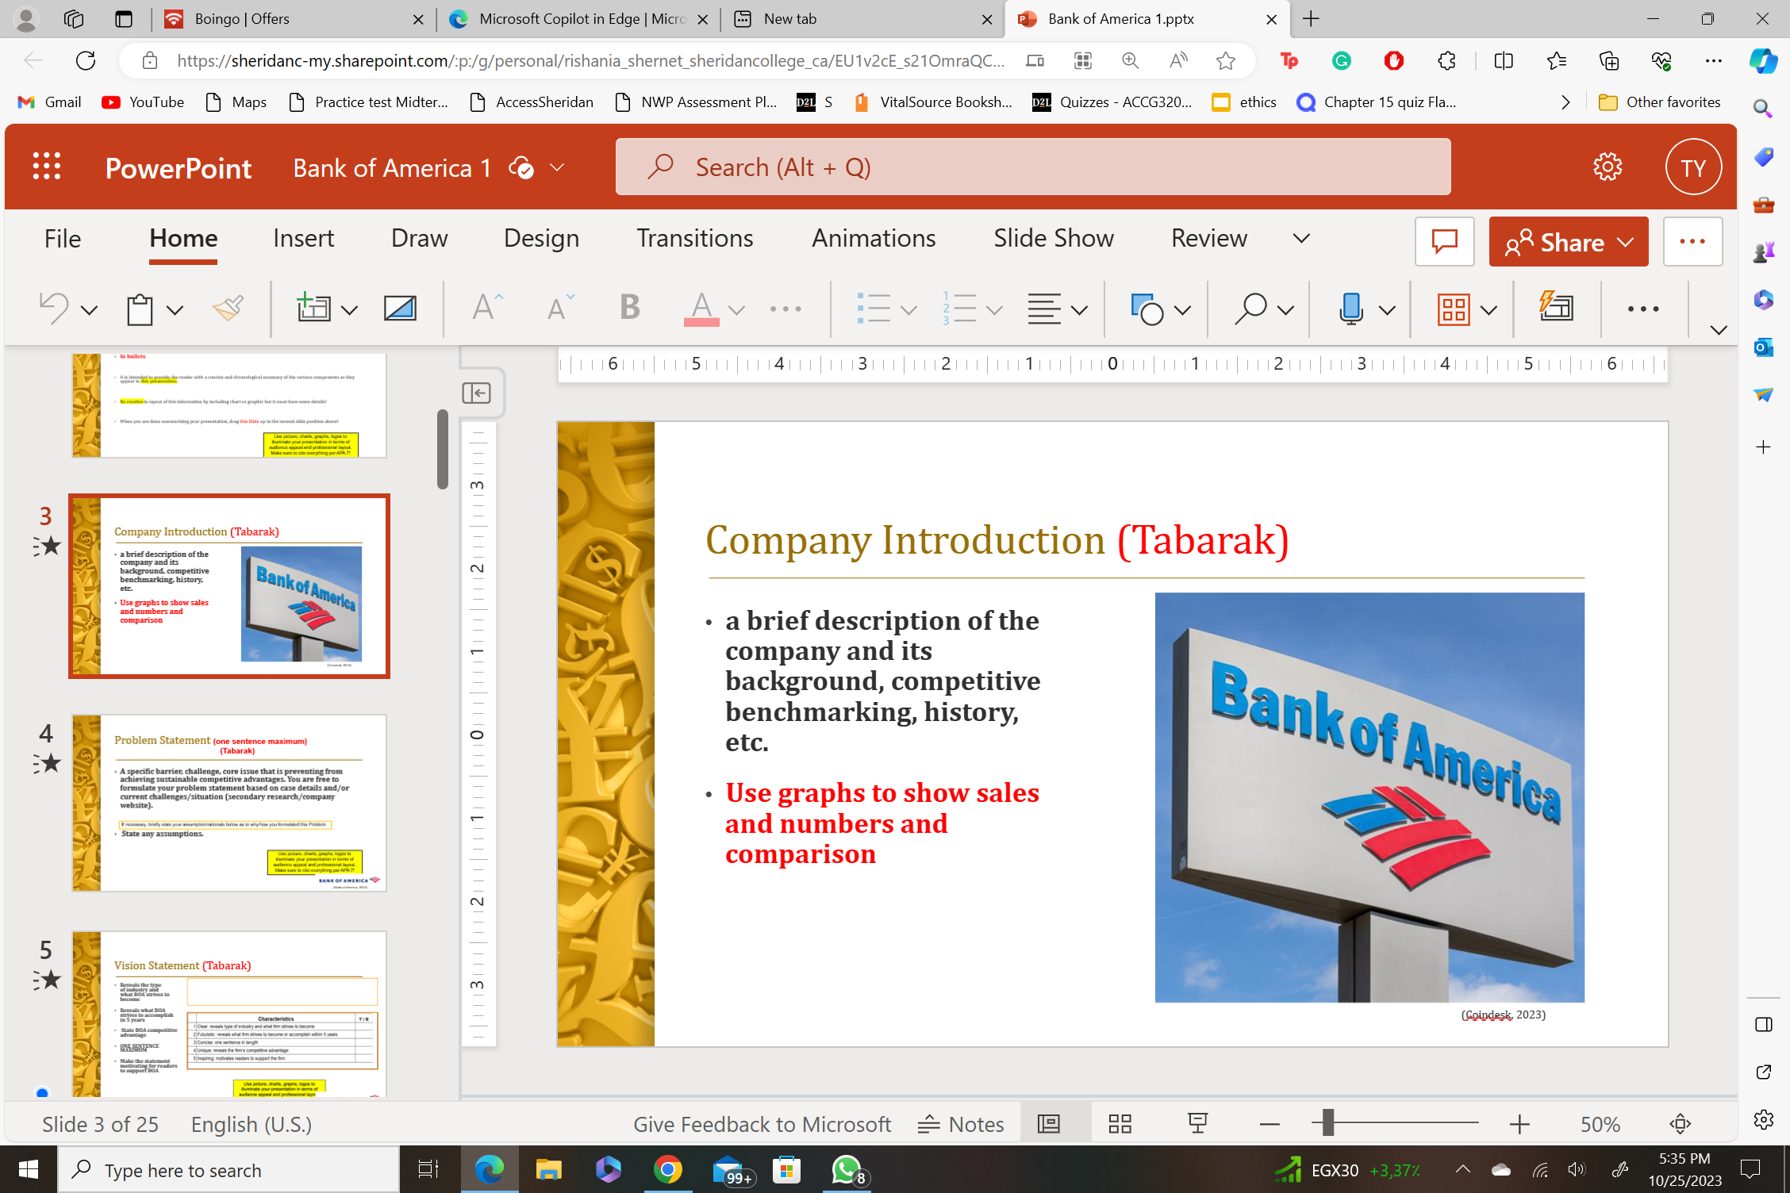Insert a bulleted list
Viewport: 1790px width, 1193px height.
coord(874,308)
